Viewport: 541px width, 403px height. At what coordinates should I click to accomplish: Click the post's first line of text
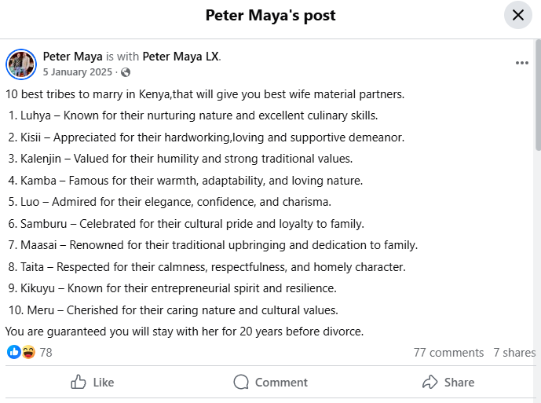click(204, 95)
